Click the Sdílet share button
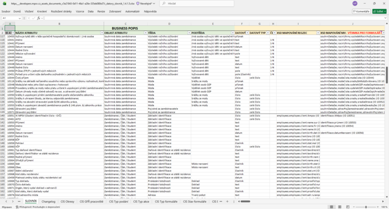This screenshot has height=209, width=389. coord(379,11)
